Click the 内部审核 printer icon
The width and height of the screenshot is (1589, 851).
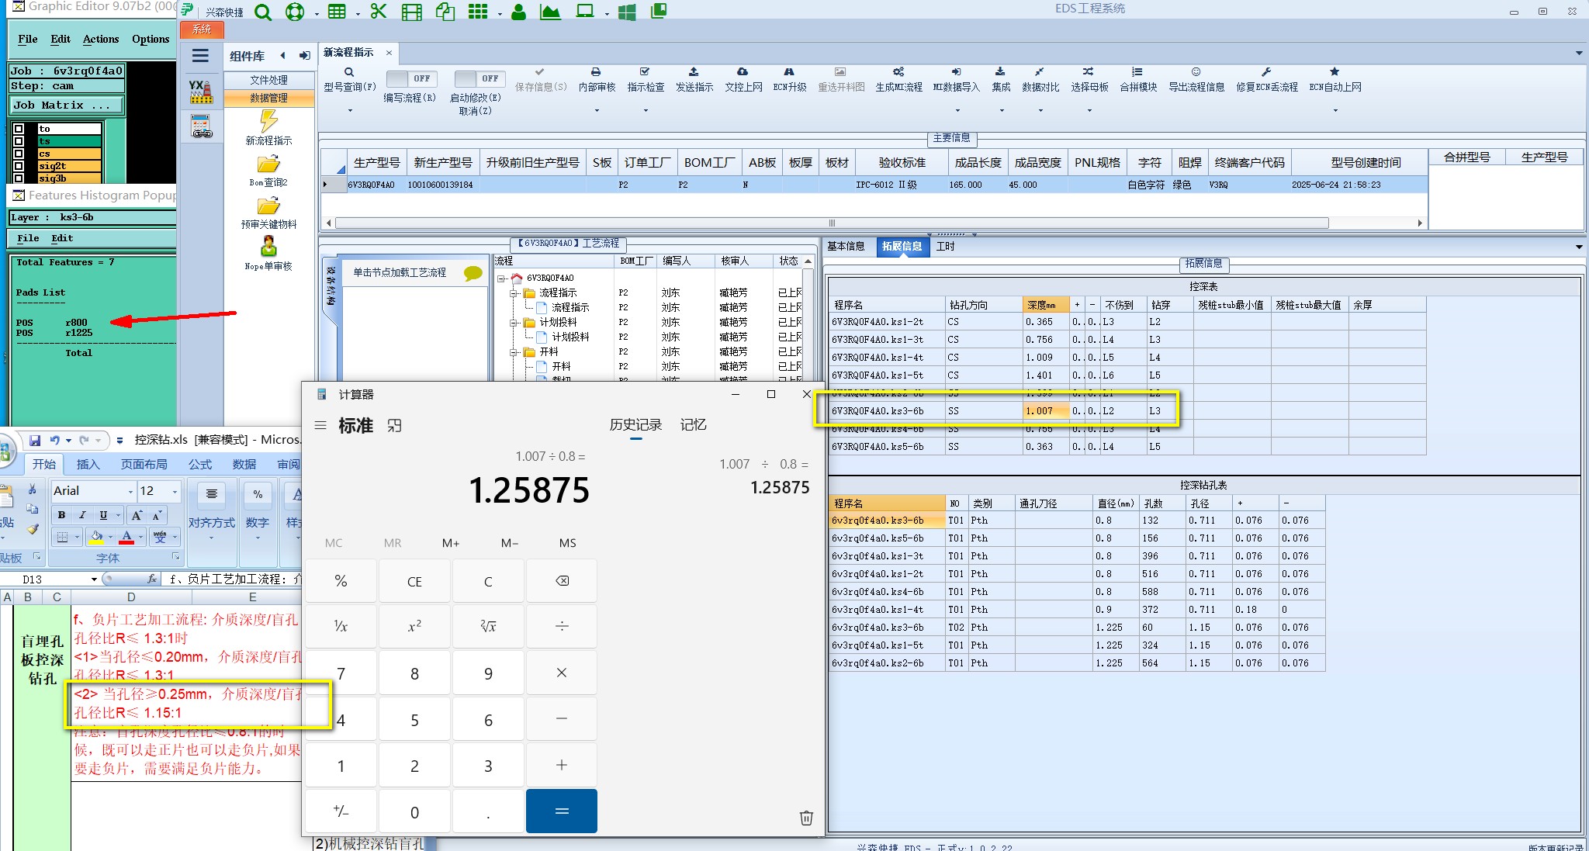596,72
